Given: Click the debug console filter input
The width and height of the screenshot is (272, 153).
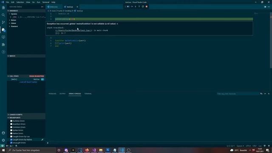Looking at the screenshot, I should pos(238,94).
